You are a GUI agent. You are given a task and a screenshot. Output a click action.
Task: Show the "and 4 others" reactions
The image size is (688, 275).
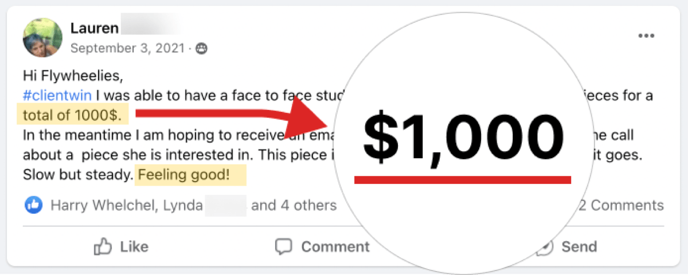pyautogui.click(x=294, y=205)
